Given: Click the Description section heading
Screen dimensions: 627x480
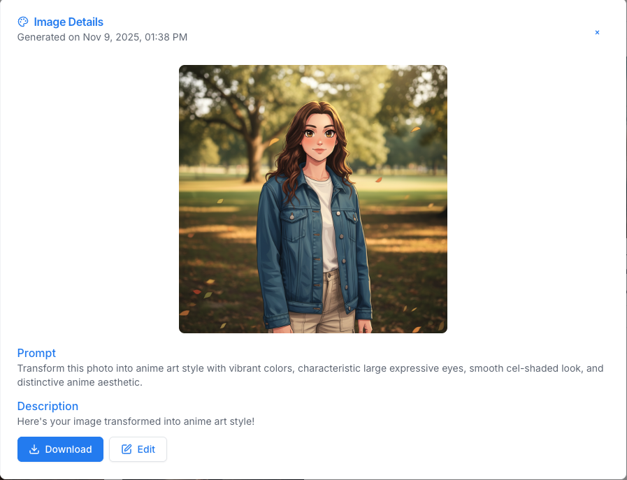Looking at the screenshot, I should pos(48,406).
